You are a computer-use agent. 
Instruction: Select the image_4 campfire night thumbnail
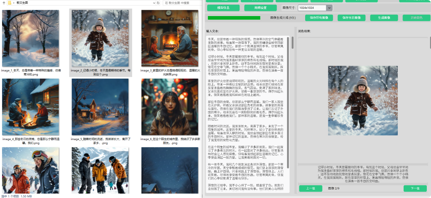[30, 107]
